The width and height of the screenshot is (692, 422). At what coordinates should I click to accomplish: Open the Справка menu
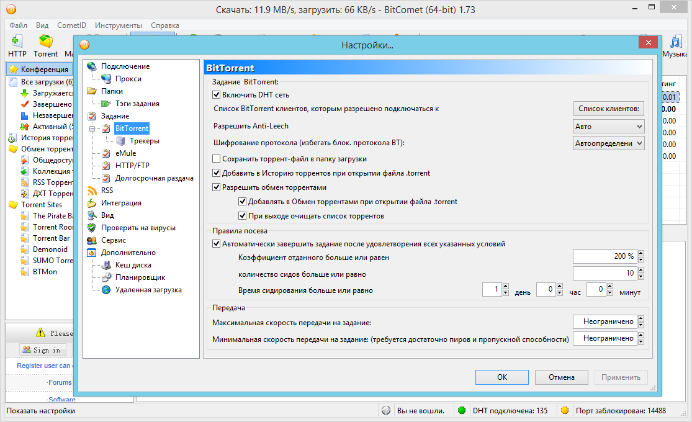click(x=165, y=25)
